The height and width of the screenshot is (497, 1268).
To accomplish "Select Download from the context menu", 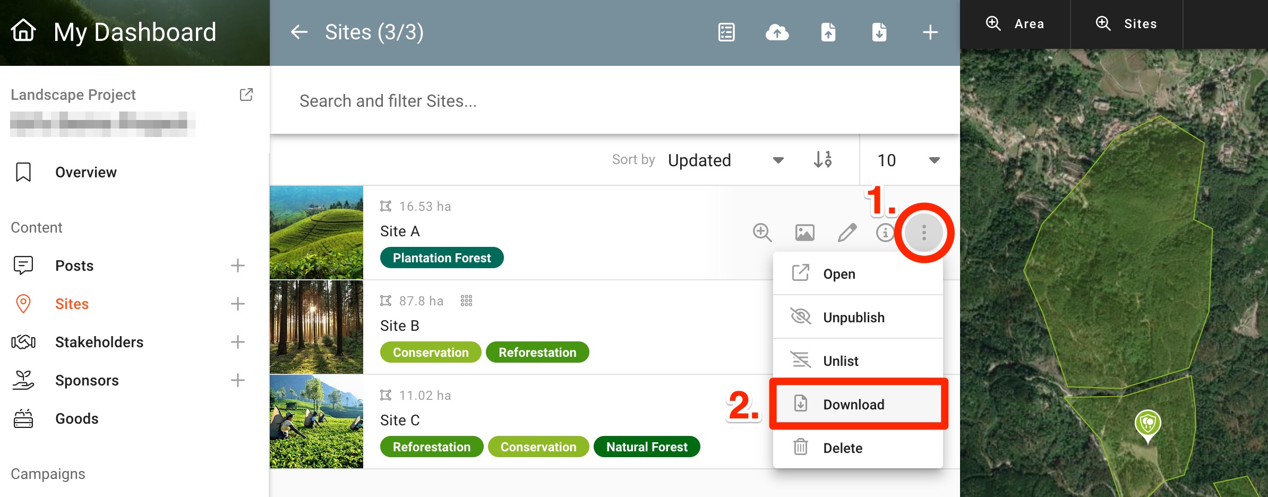I will coord(858,404).
